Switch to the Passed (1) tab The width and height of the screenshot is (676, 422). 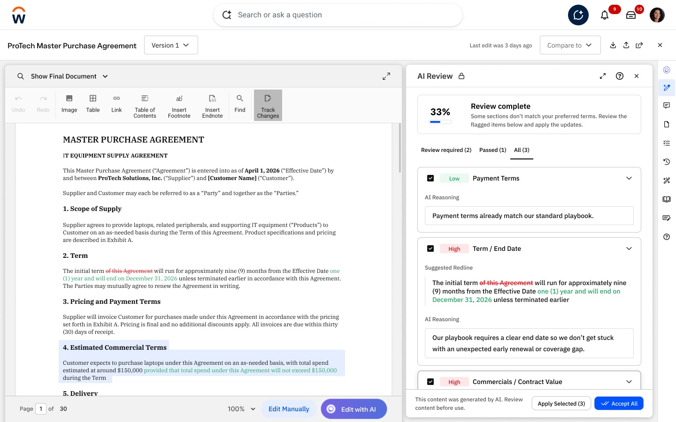(x=492, y=150)
